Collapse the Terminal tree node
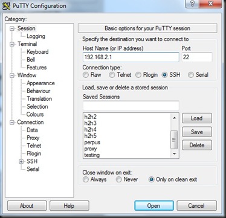Image resolution: width=226 pixels, height=218 pixels. click(x=12, y=44)
